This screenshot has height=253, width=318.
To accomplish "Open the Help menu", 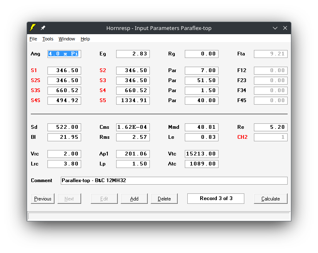I will (x=85, y=39).
